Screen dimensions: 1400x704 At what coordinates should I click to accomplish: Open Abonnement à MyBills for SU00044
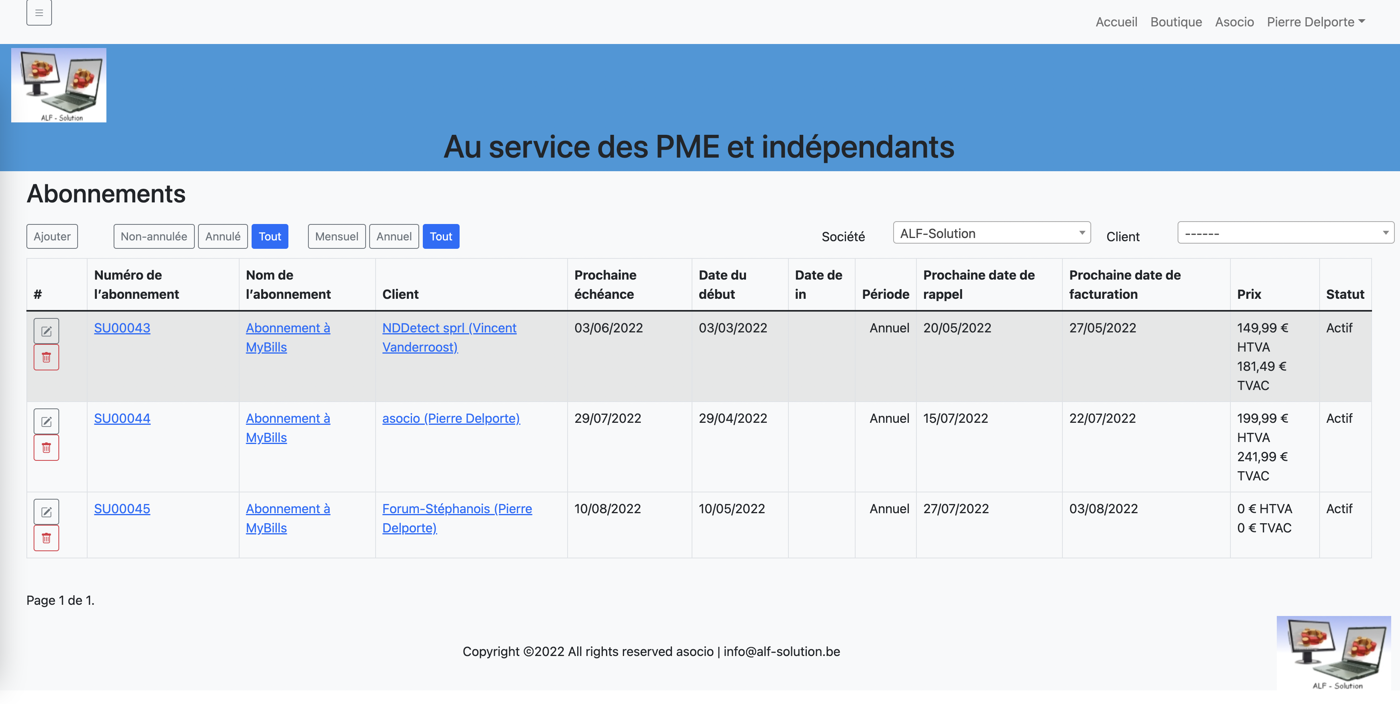tap(288, 427)
